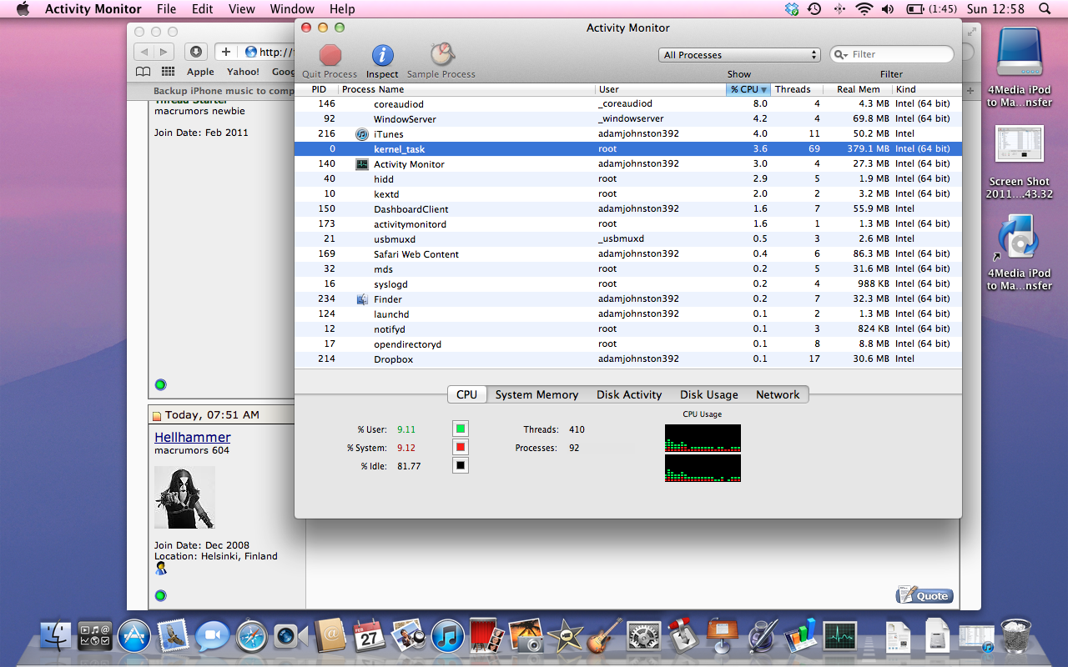Open Spotlight search magnifier

[1045, 9]
